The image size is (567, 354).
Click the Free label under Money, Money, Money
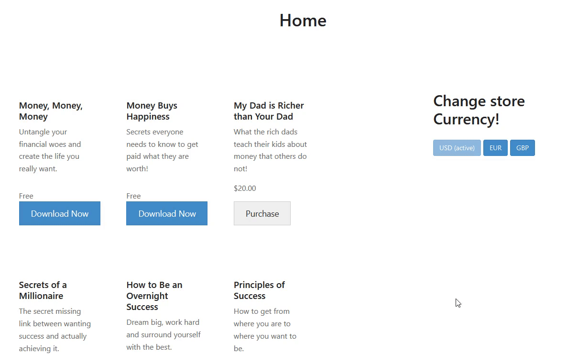click(x=26, y=196)
